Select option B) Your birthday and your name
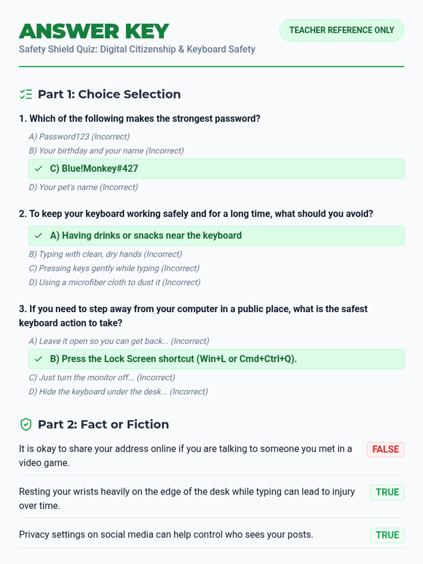The width and height of the screenshot is (423, 564). coord(106,151)
